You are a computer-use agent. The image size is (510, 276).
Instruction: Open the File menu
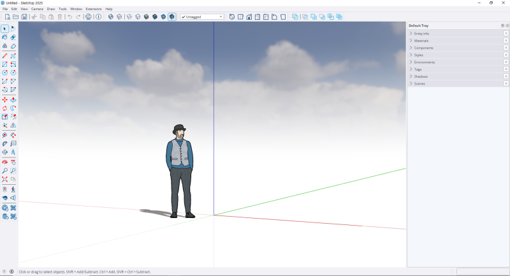point(5,9)
